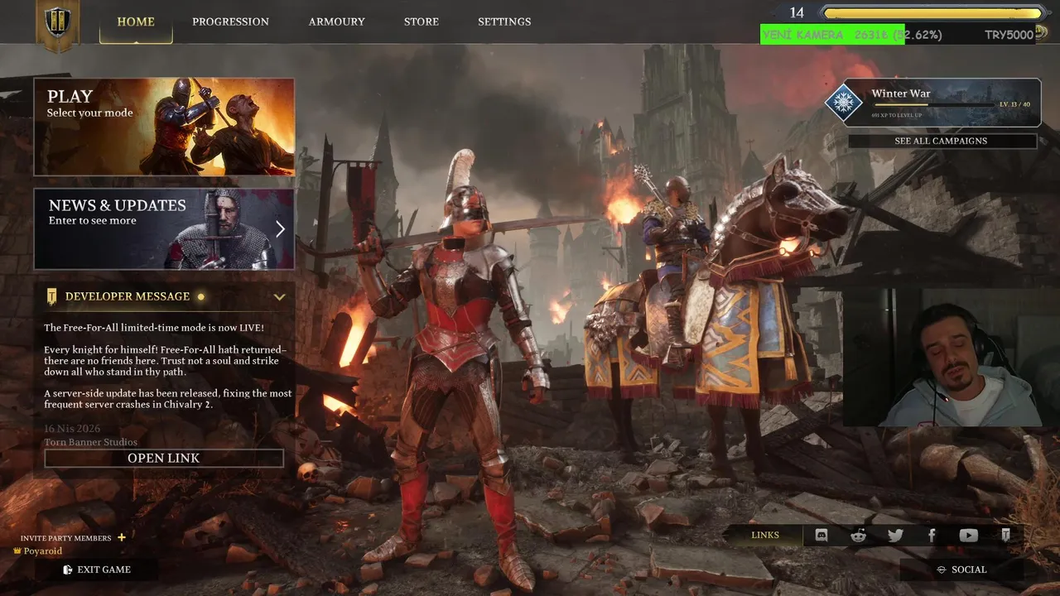This screenshot has width=1060, height=596.
Task: Click the Exit Game button
Action: [x=96, y=570]
